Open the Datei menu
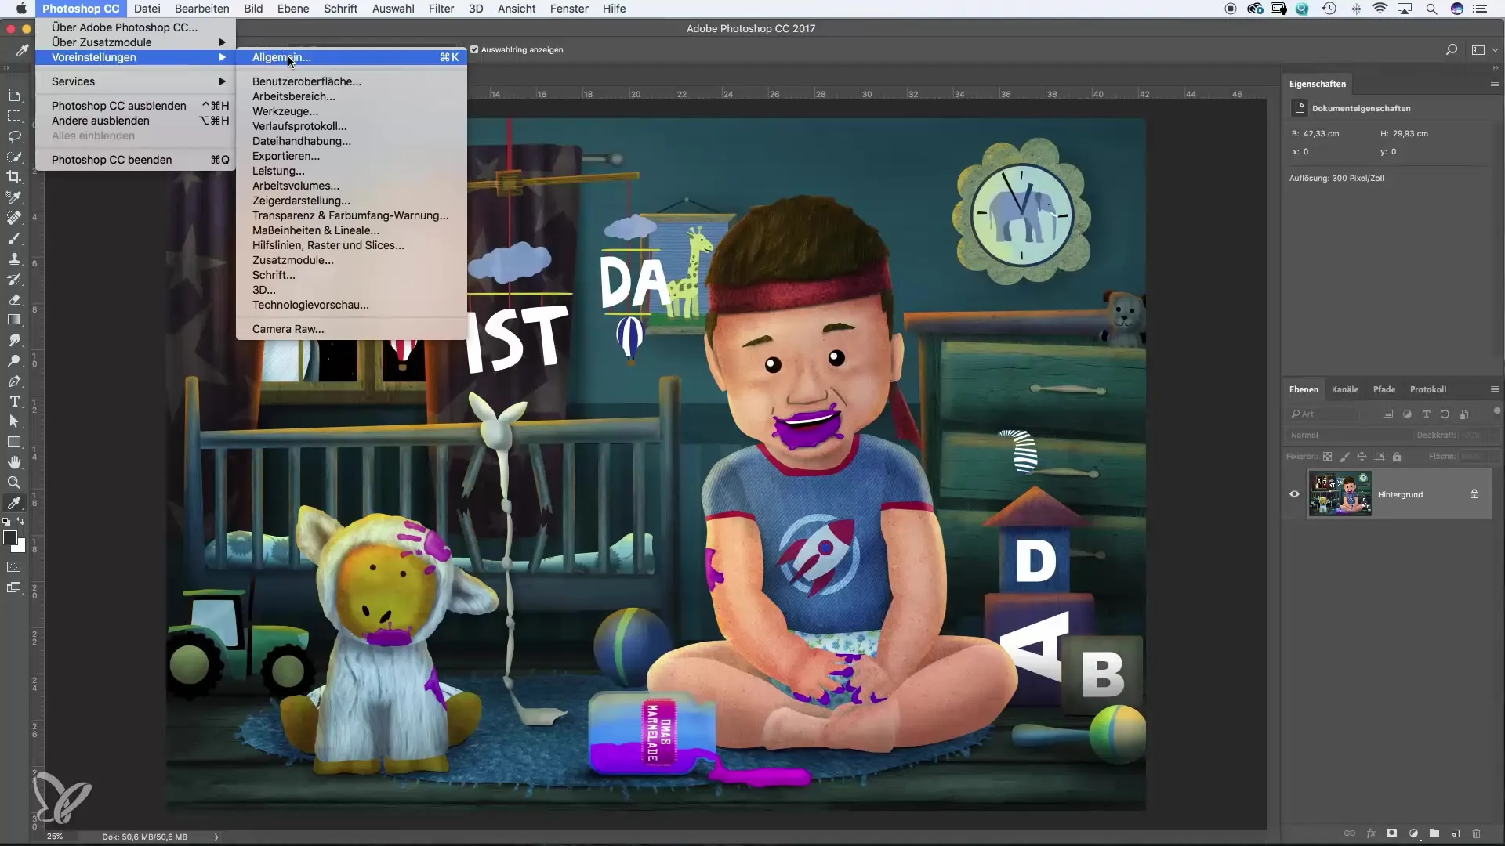 pyautogui.click(x=147, y=9)
